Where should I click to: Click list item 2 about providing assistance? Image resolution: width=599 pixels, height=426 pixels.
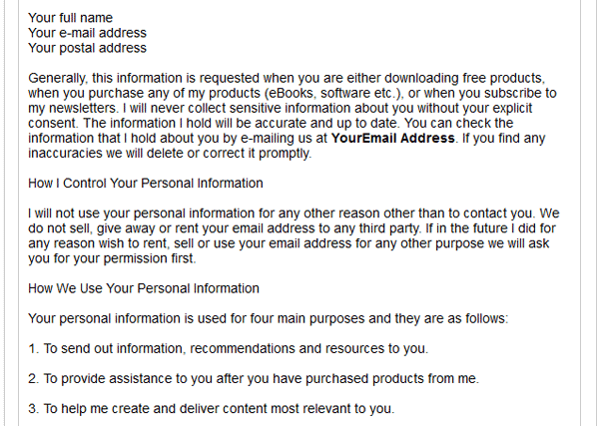(254, 379)
